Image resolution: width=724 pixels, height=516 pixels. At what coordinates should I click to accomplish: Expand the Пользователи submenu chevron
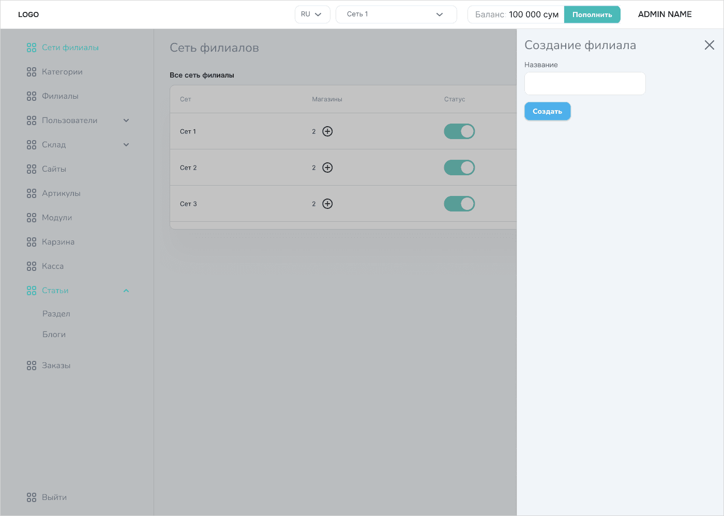click(x=126, y=120)
